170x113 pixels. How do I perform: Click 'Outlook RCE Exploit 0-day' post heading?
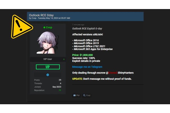[x=87, y=29]
